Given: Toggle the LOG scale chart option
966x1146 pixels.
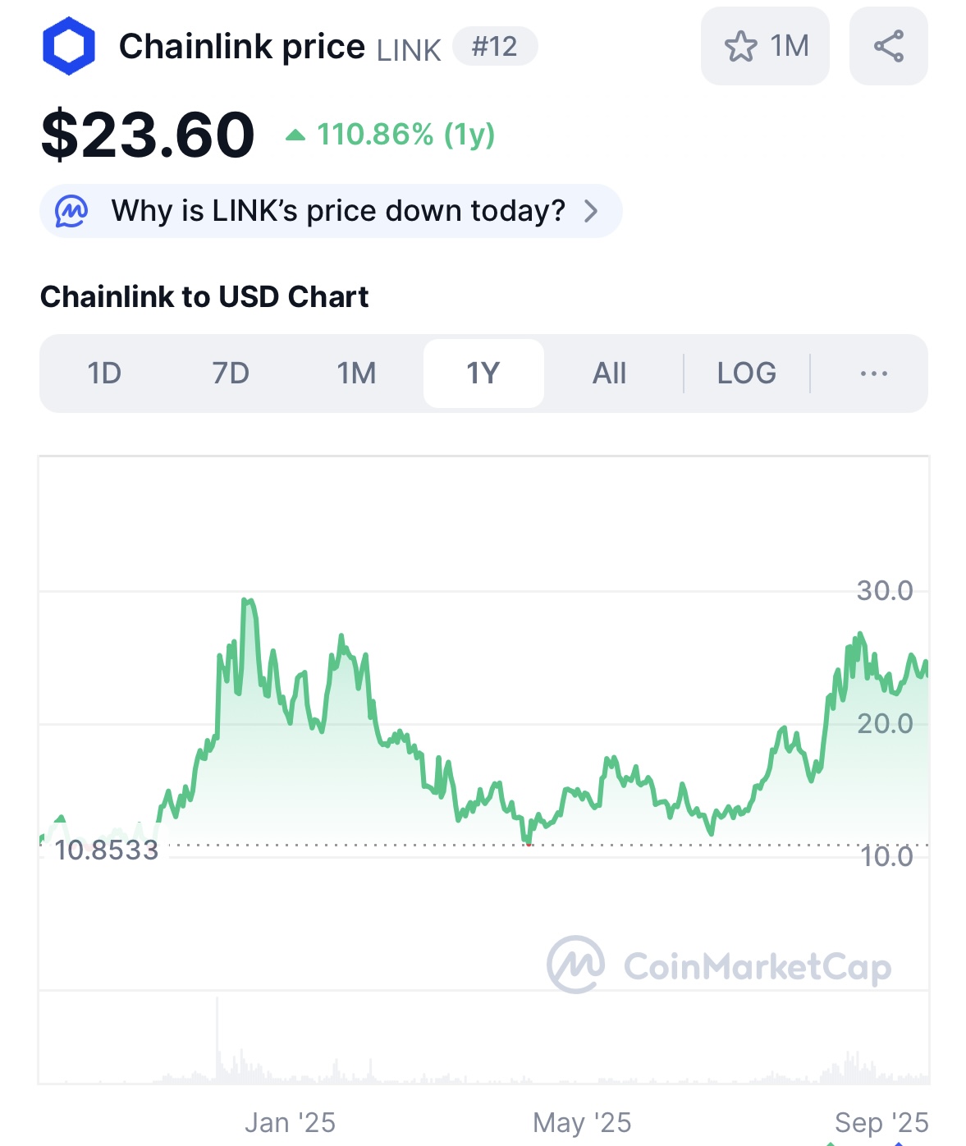Looking at the screenshot, I should [746, 374].
